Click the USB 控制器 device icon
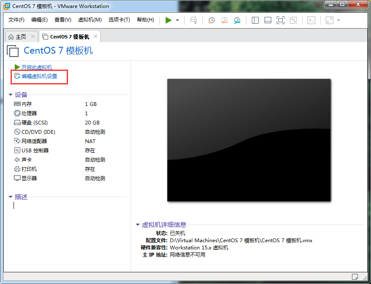371x284 pixels. 17,150
